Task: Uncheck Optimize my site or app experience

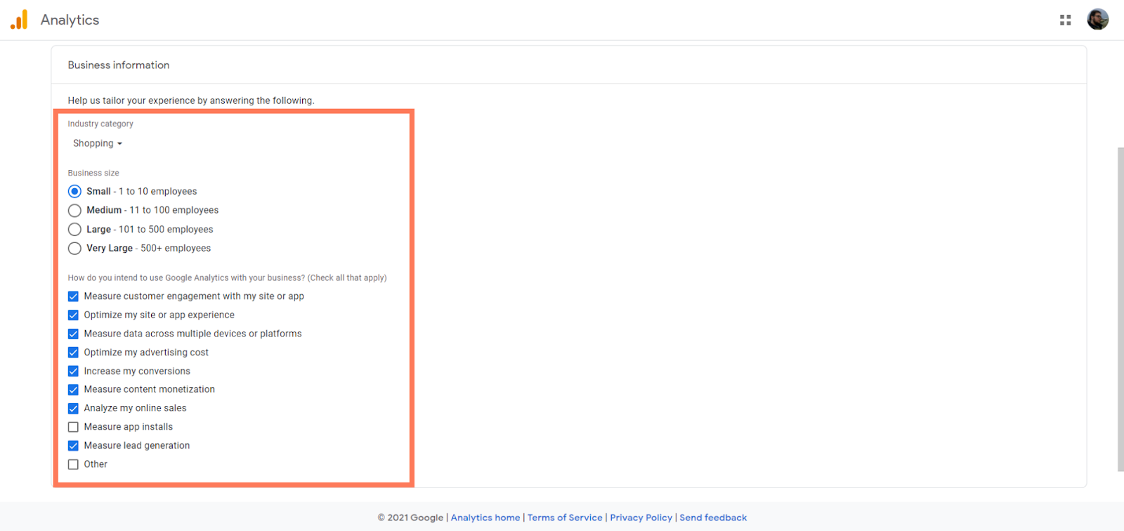Action: coord(73,315)
